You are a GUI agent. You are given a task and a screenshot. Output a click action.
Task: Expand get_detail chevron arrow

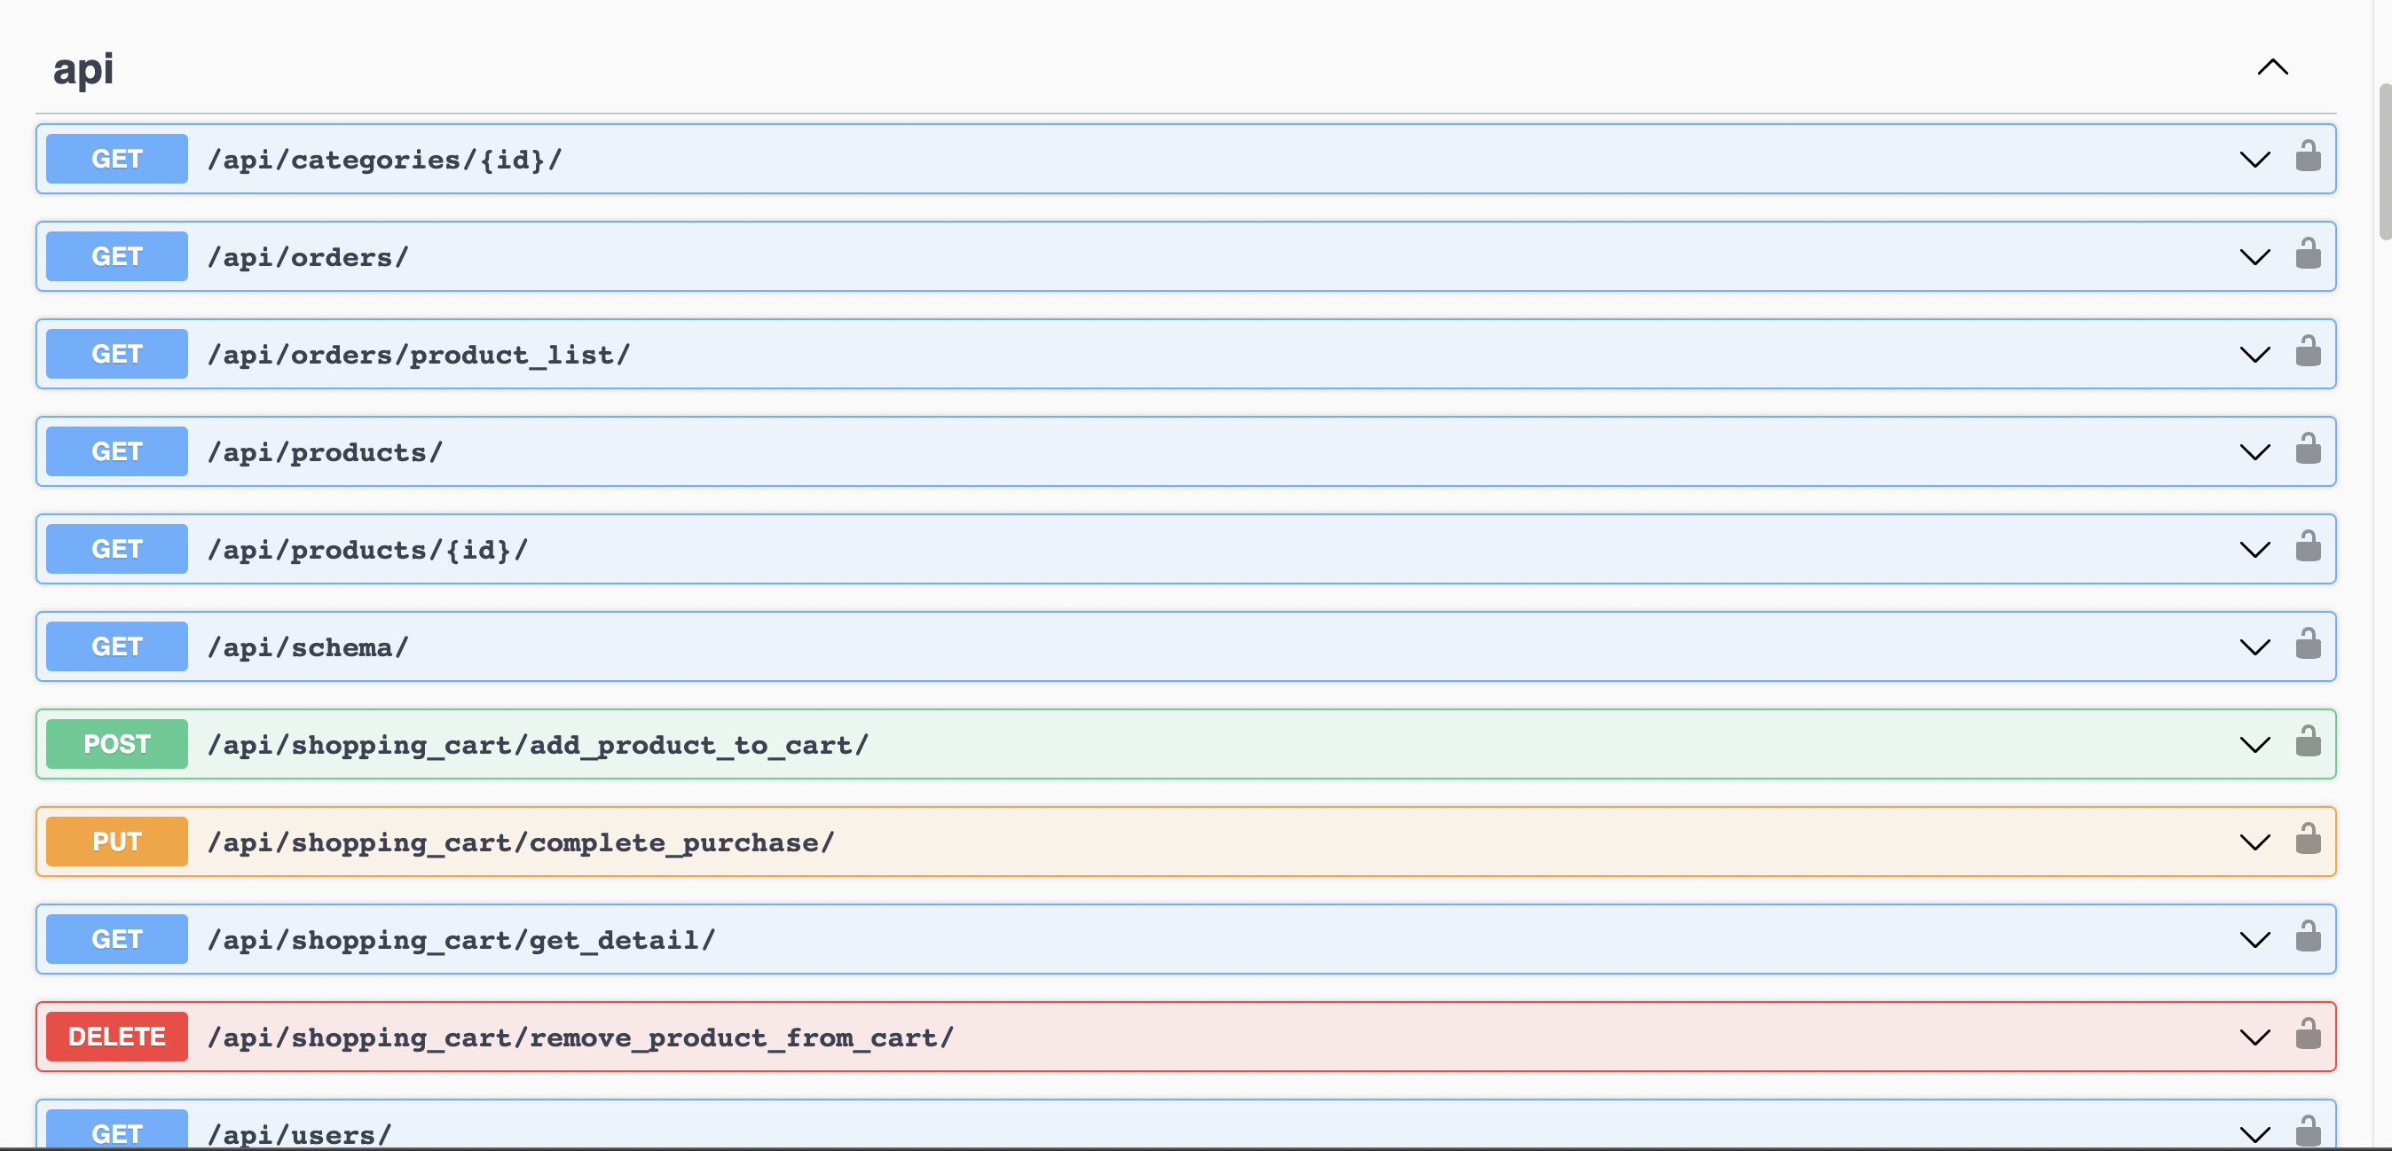click(x=2254, y=939)
